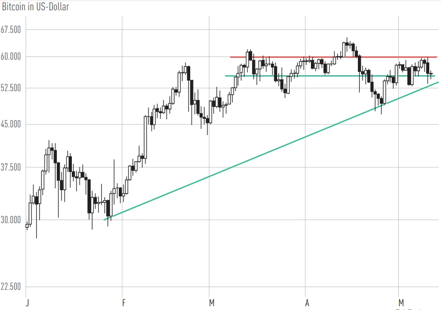Click the 45.000 price axis label
This screenshot has height=310, width=441.
(x=11, y=124)
